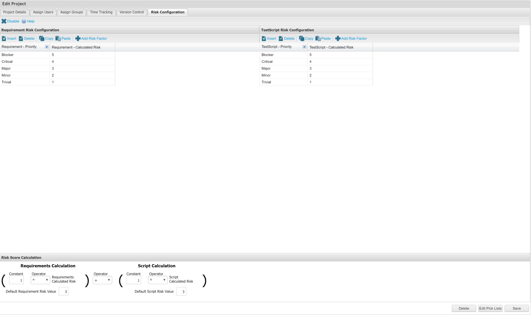Switch to the Project Details tab
Image resolution: width=531 pixels, height=315 pixels.
[x=15, y=12]
